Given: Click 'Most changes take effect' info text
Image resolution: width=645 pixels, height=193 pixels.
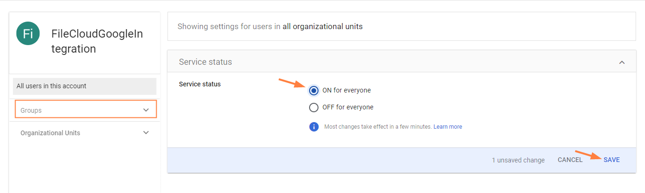Looking at the screenshot, I should tap(378, 127).
